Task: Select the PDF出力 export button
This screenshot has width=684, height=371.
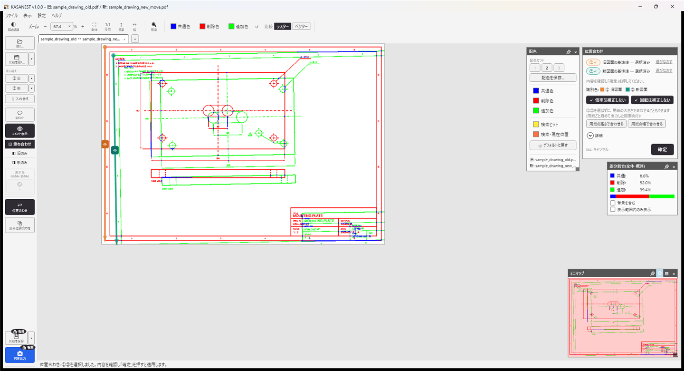Action: [19, 355]
